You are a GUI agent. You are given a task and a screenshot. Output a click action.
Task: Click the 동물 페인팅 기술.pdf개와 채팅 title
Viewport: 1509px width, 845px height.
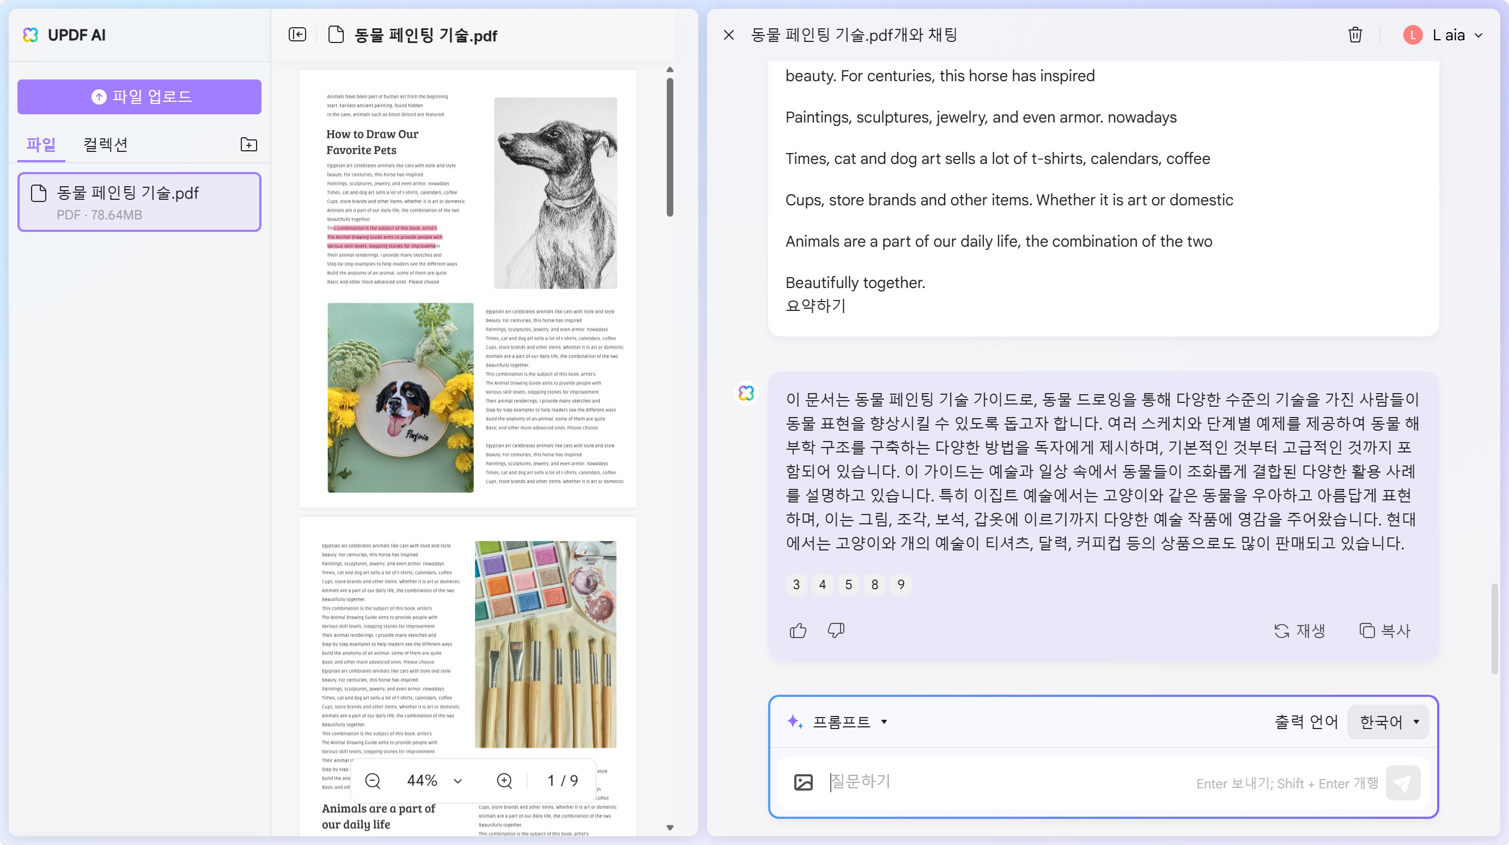coord(854,35)
